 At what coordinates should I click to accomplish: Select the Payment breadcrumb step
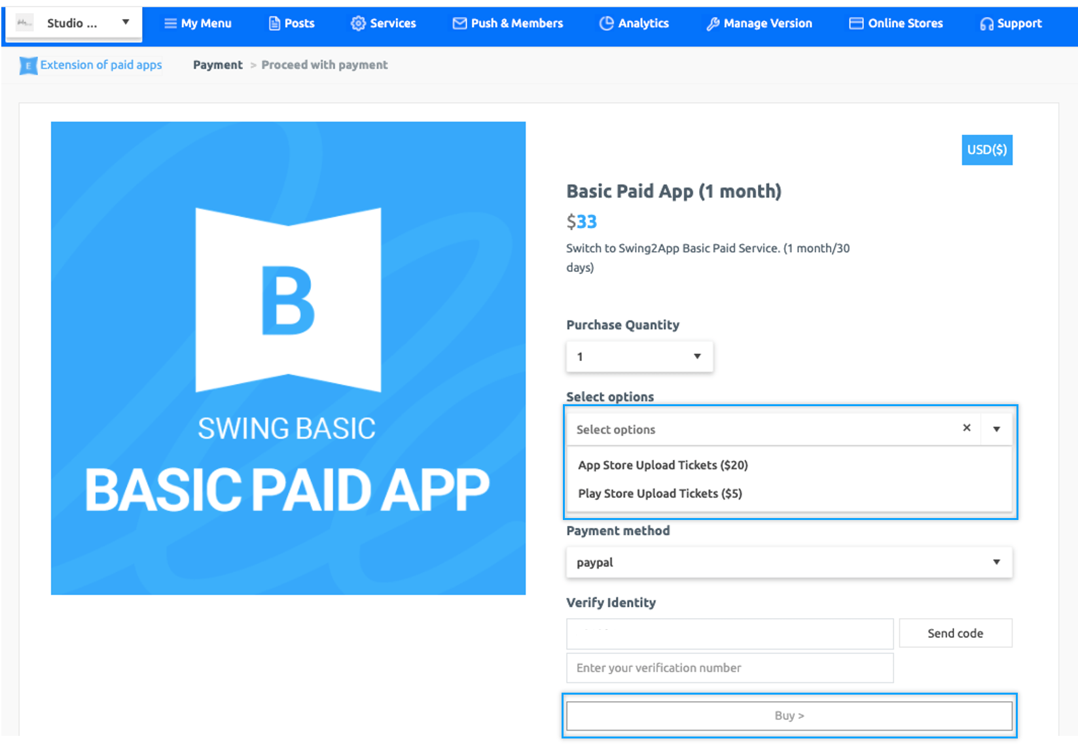[x=218, y=65]
